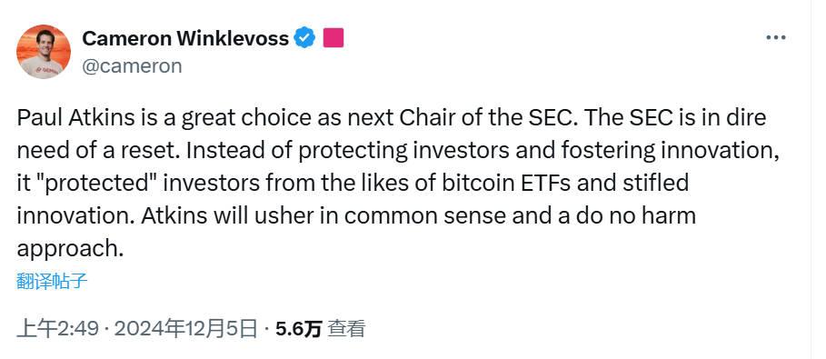Click the 查看 views label
826x359 pixels.
click(x=346, y=330)
